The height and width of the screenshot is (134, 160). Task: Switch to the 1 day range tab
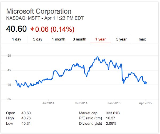(x=17, y=39)
